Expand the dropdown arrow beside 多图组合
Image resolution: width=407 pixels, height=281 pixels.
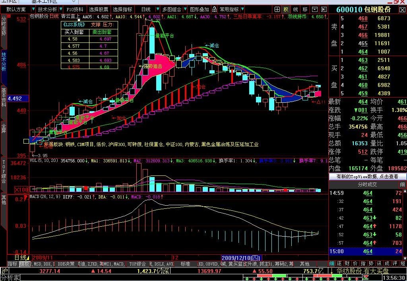click(185, 10)
